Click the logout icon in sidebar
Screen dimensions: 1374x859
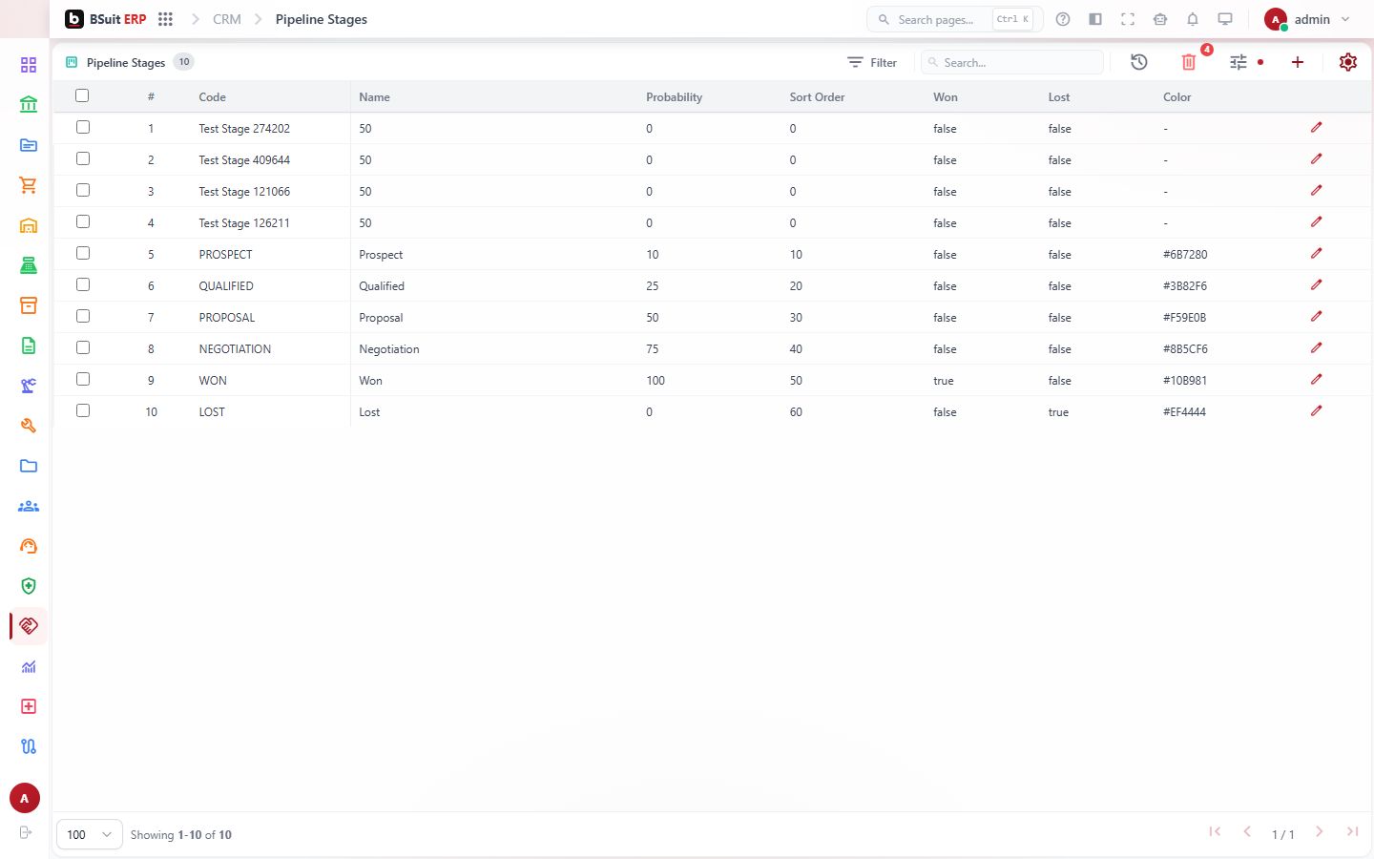pos(26,832)
